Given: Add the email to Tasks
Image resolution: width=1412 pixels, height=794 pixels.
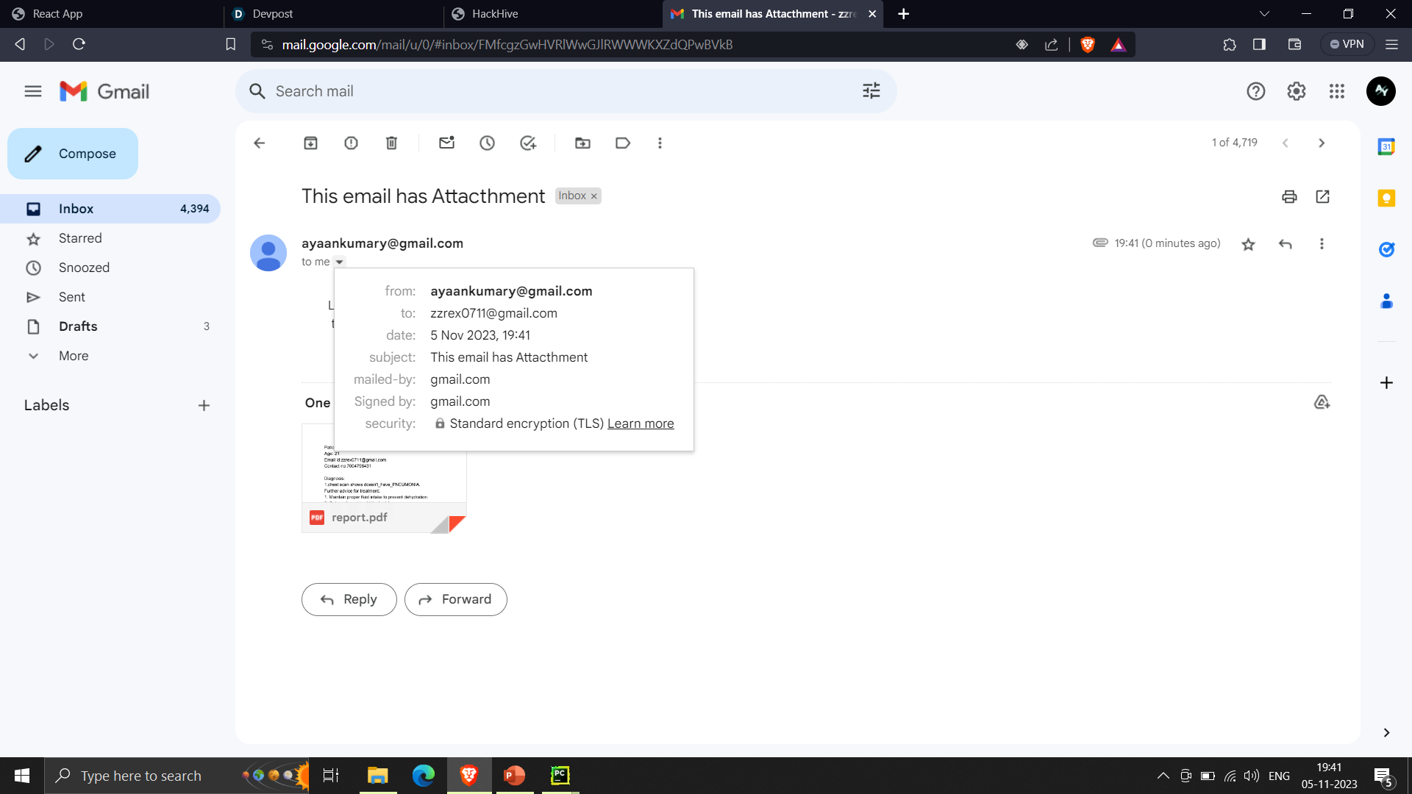Looking at the screenshot, I should pos(528,143).
